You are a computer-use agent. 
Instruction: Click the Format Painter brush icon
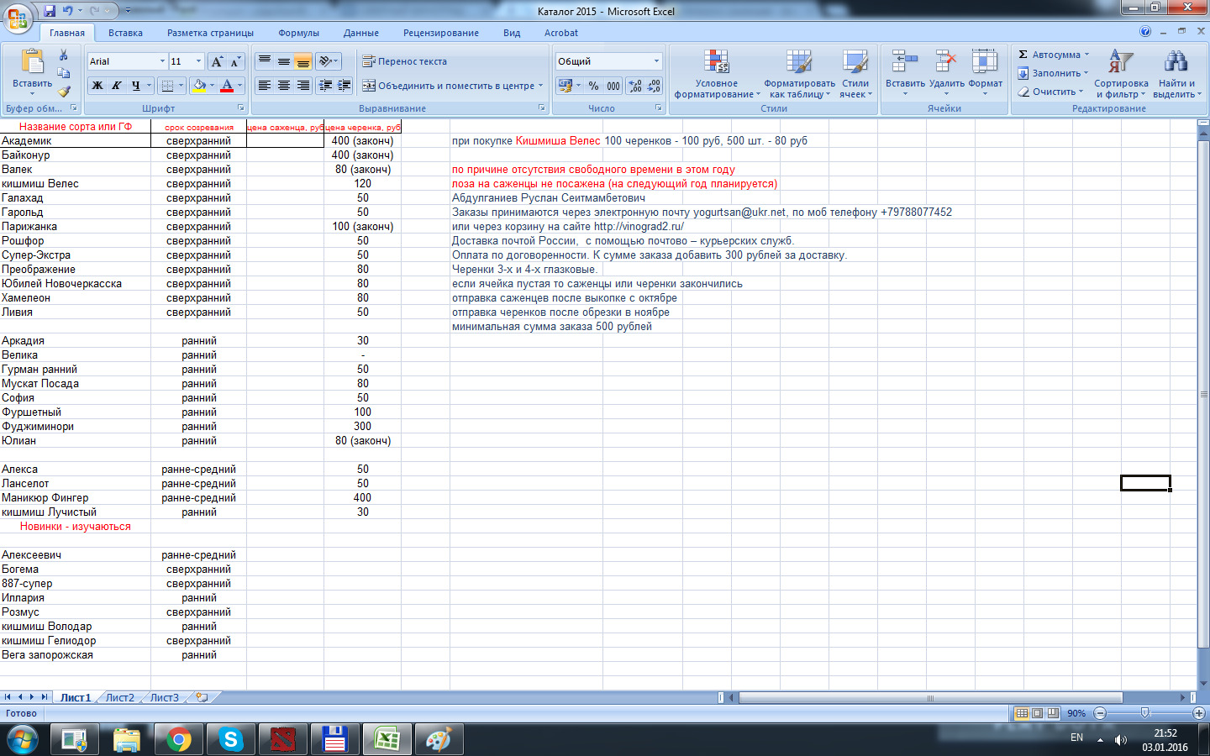[63, 92]
